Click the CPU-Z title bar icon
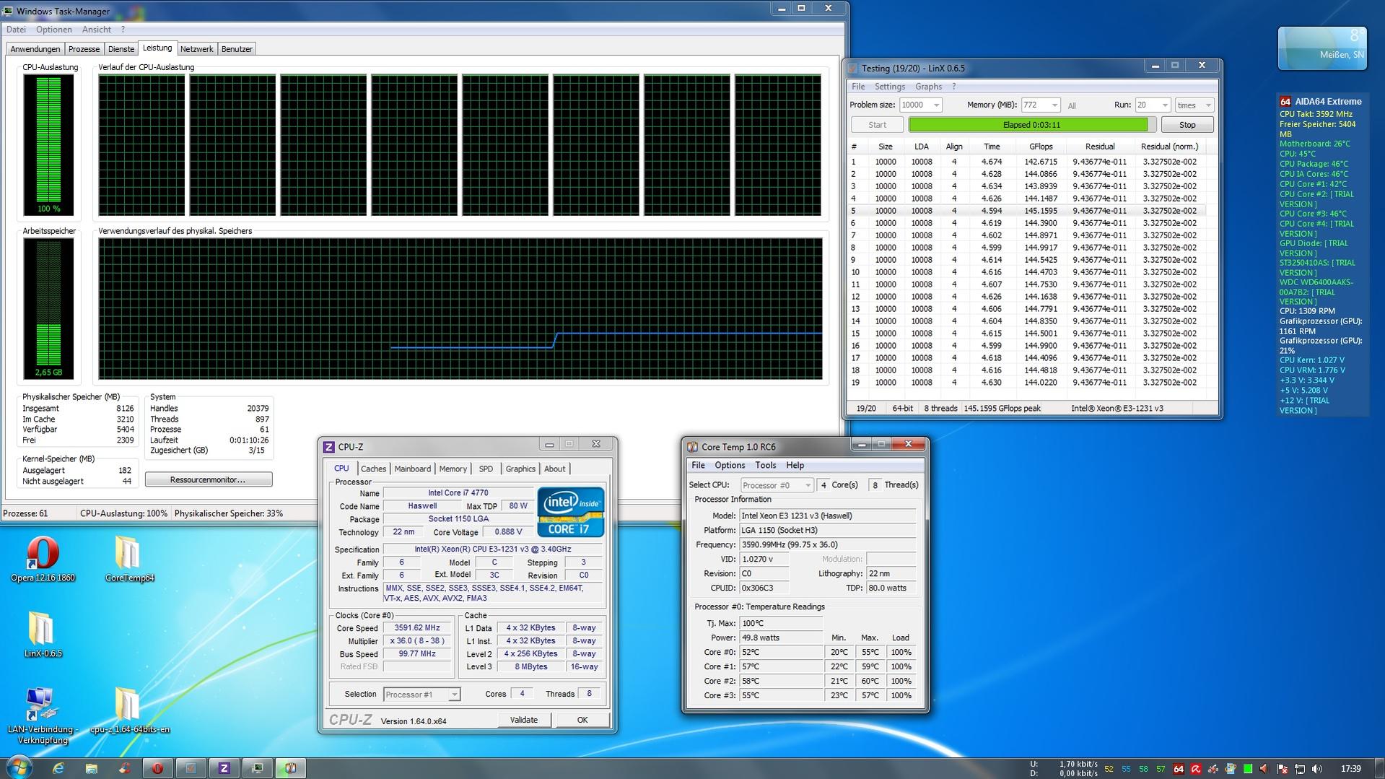Viewport: 1385px width, 779px height. click(329, 447)
